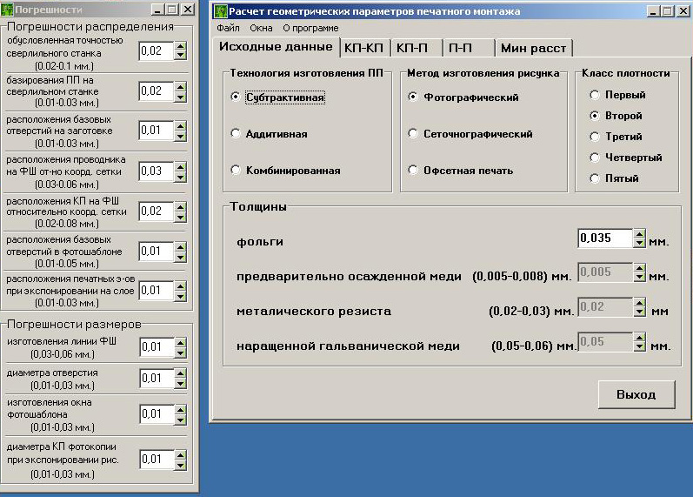Image resolution: width=693 pixels, height=497 pixels.
Task: Click the application icon in Расчет title bar
Action: coord(220,11)
